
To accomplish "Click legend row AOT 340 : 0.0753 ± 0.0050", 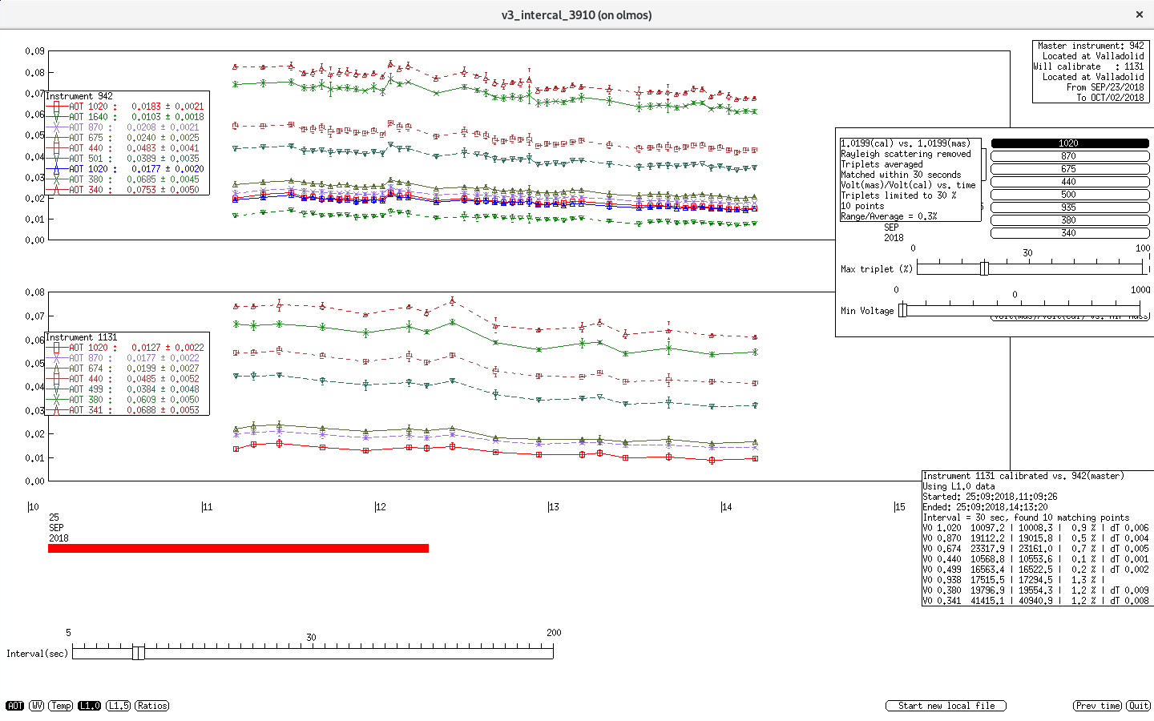I will (x=127, y=190).
